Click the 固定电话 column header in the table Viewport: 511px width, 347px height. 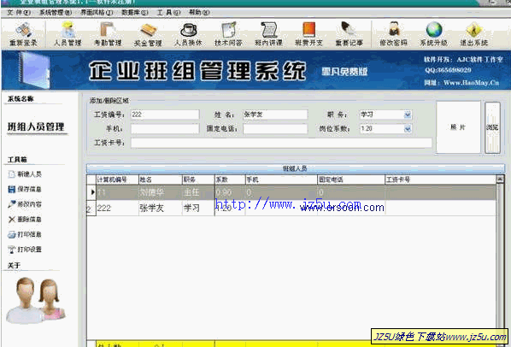(x=351, y=179)
